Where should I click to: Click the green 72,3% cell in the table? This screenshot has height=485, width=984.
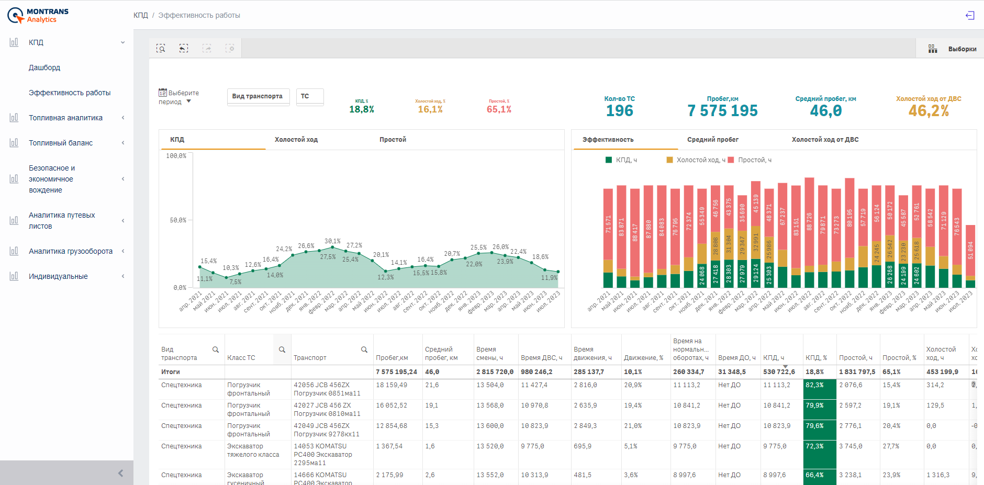(820, 455)
